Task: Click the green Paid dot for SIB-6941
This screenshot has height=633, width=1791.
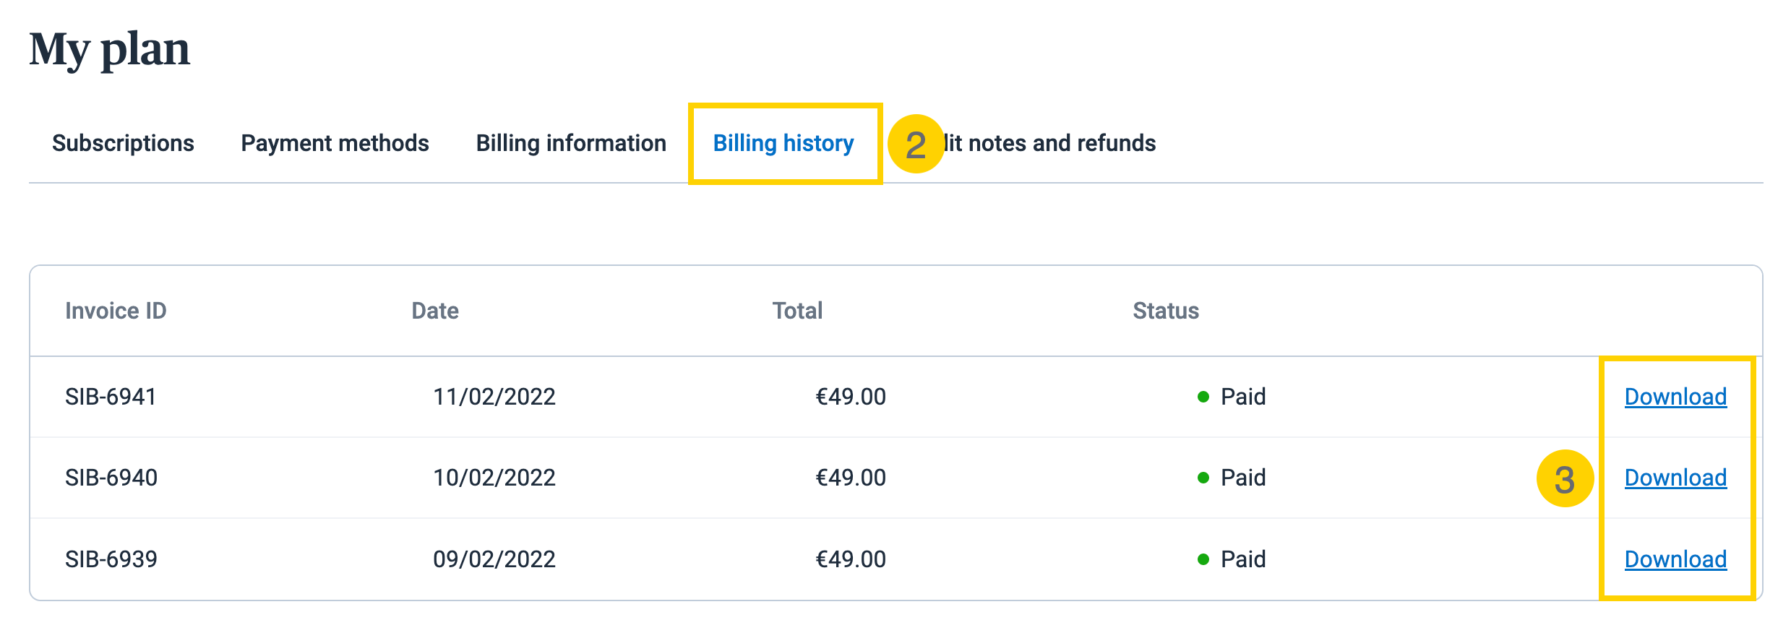Action: tap(1203, 397)
